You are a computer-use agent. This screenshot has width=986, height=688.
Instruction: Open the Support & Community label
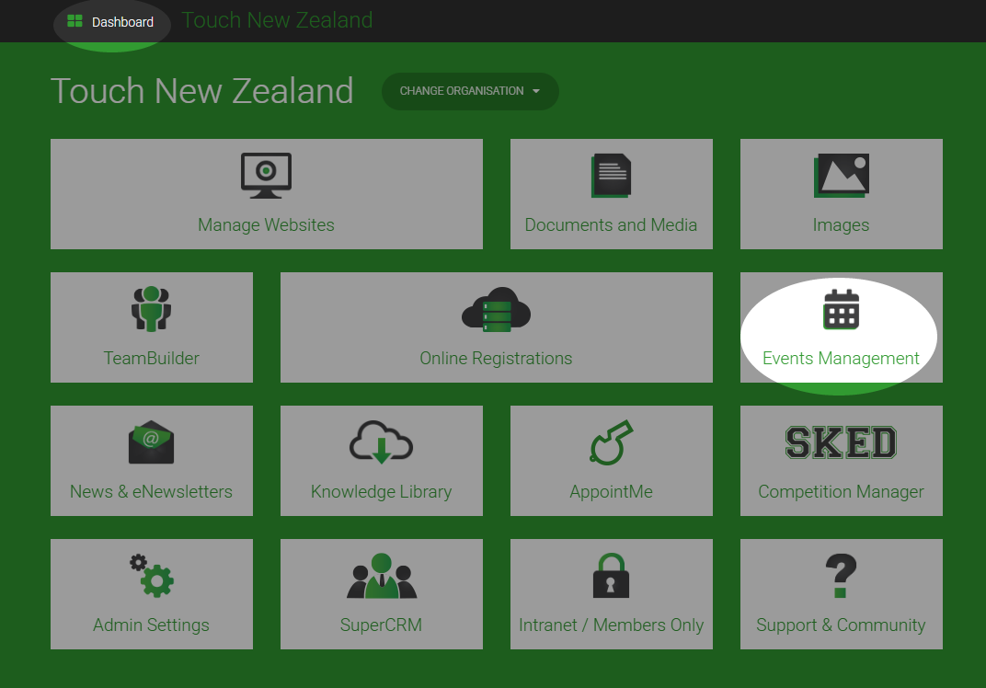tap(842, 625)
